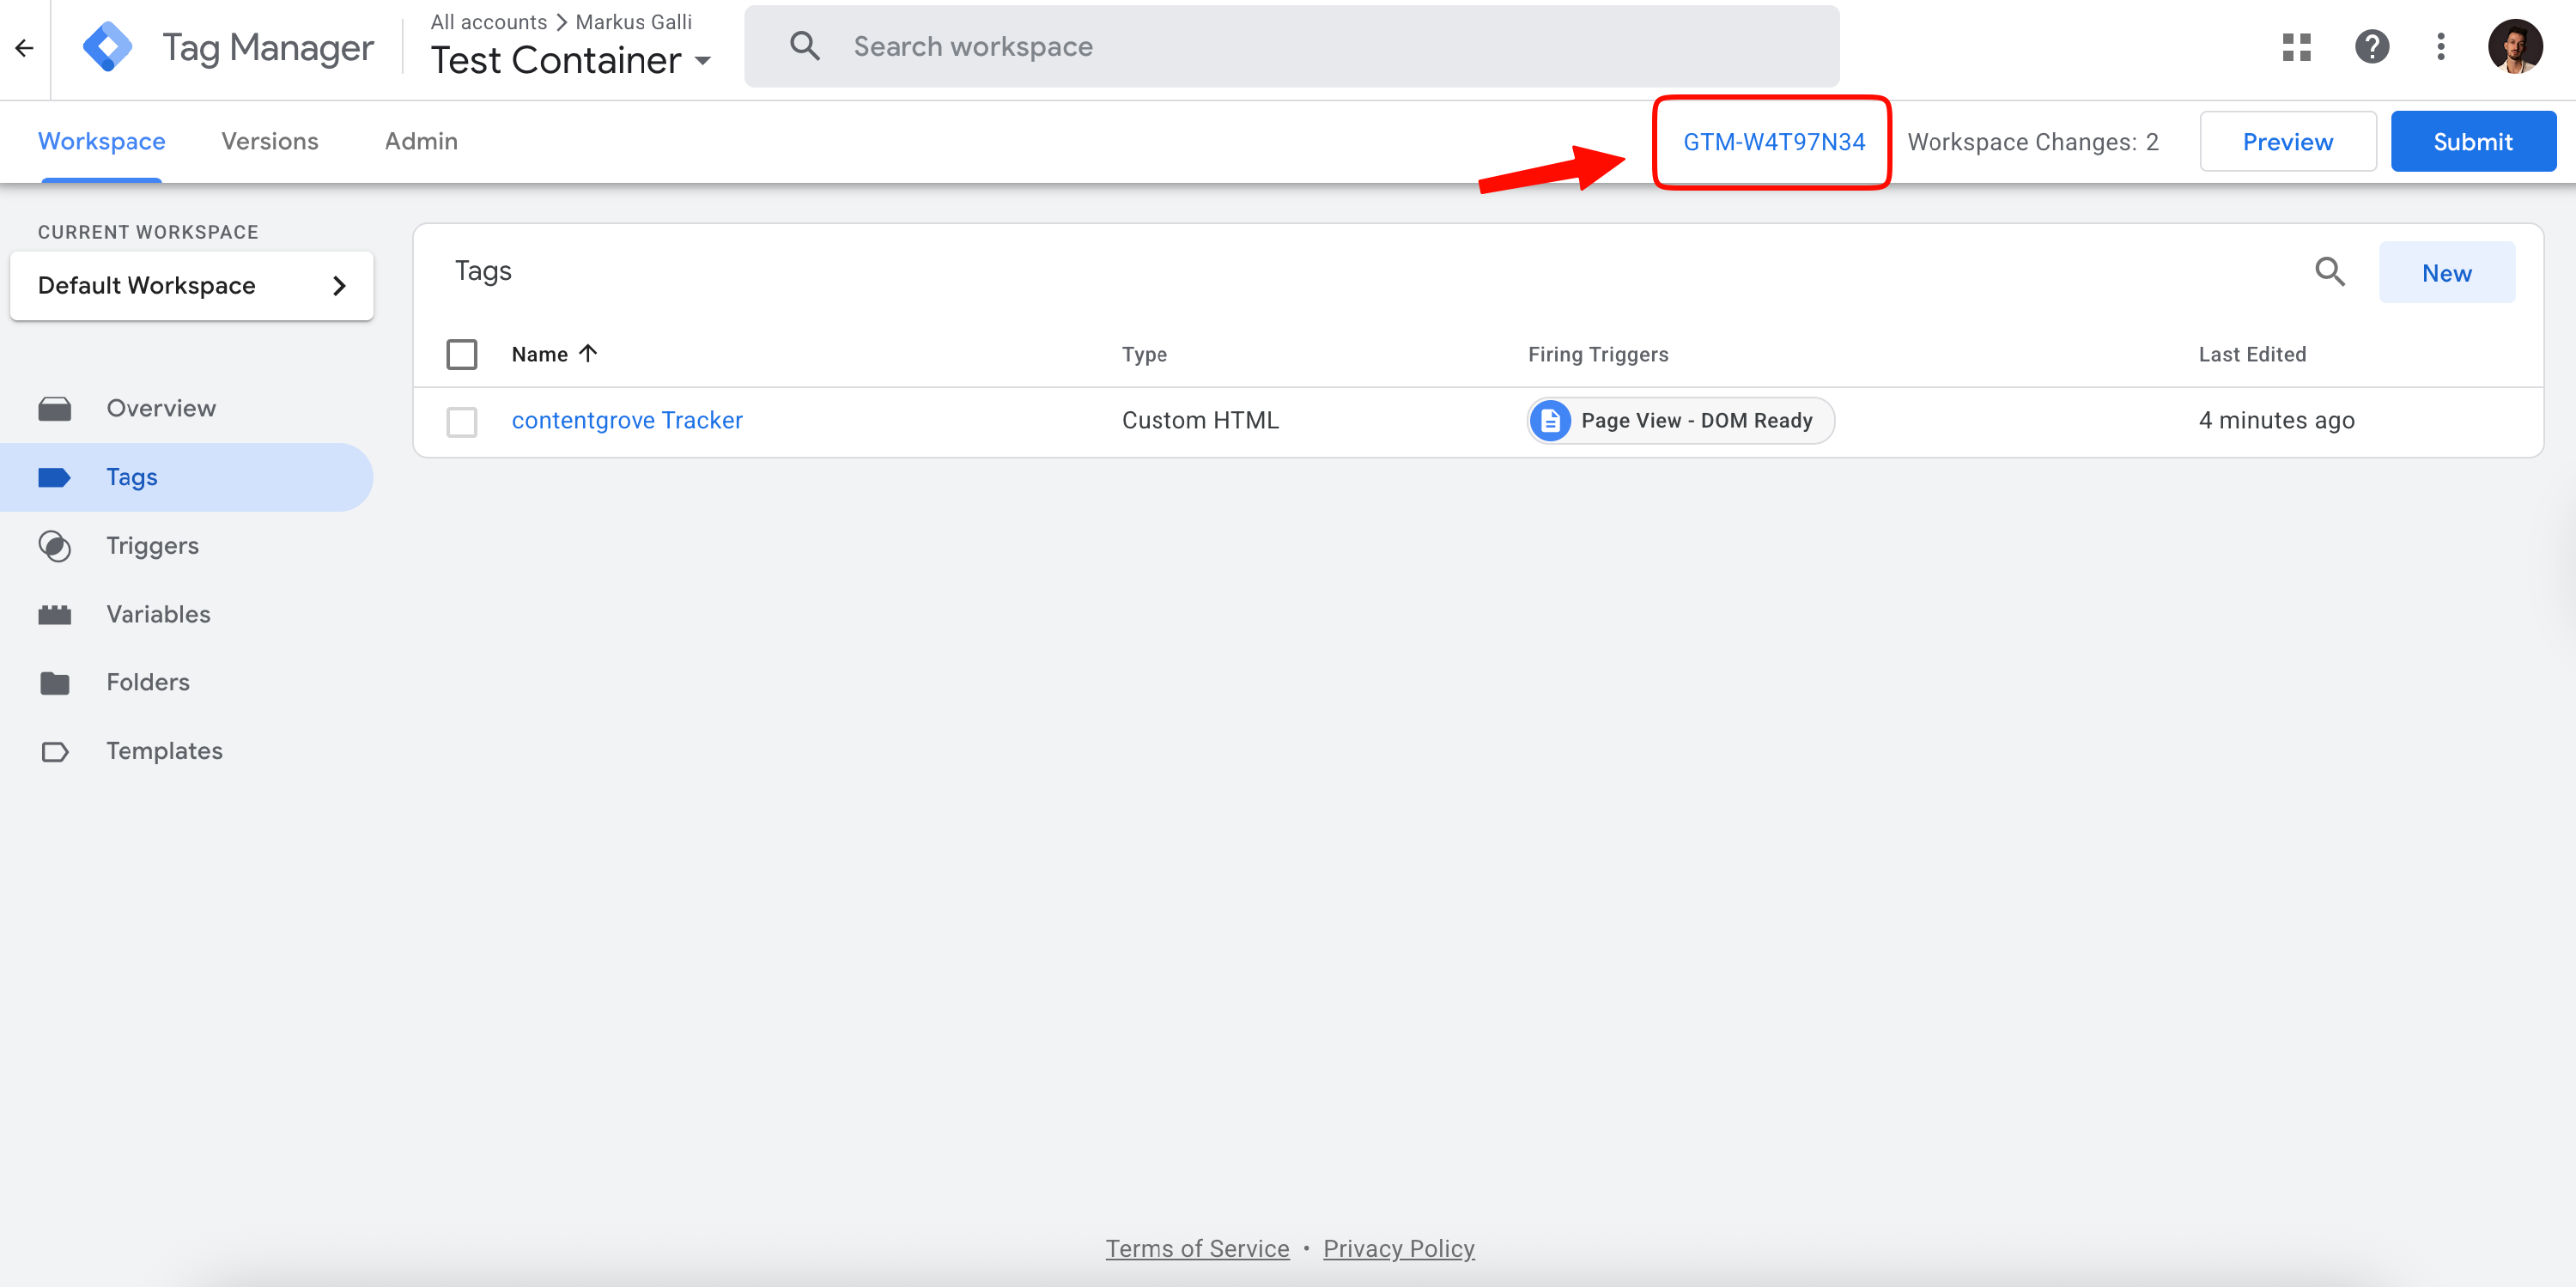Check the contentgrove Tracker row checkbox
2576x1287 pixels.
coord(462,421)
